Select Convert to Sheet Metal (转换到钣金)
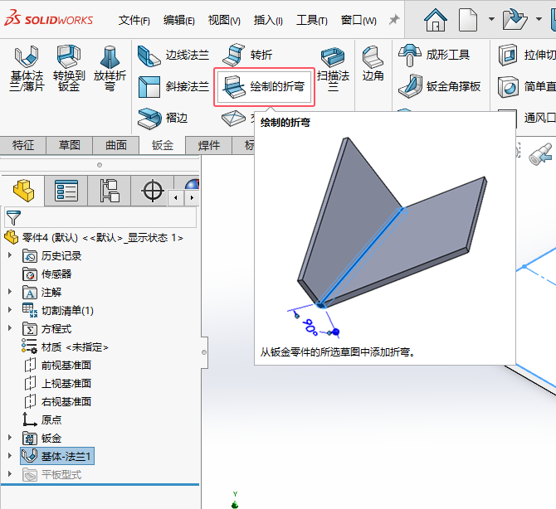The image size is (556, 509). coord(69,68)
